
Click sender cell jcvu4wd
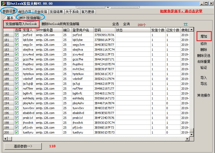click(29, 54)
